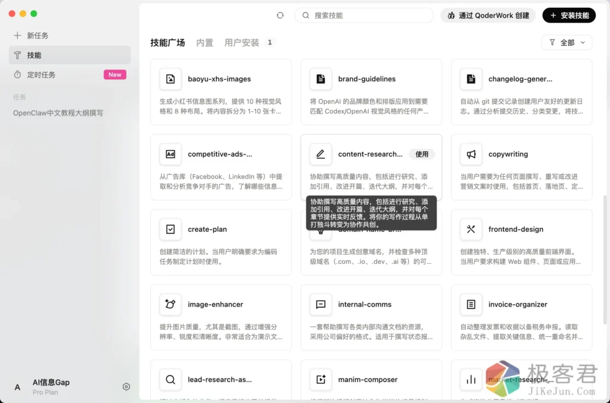Image resolution: width=610 pixels, height=403 pixels.
Task: Click the refresh icon beside search field
Action: coord(281,15)
